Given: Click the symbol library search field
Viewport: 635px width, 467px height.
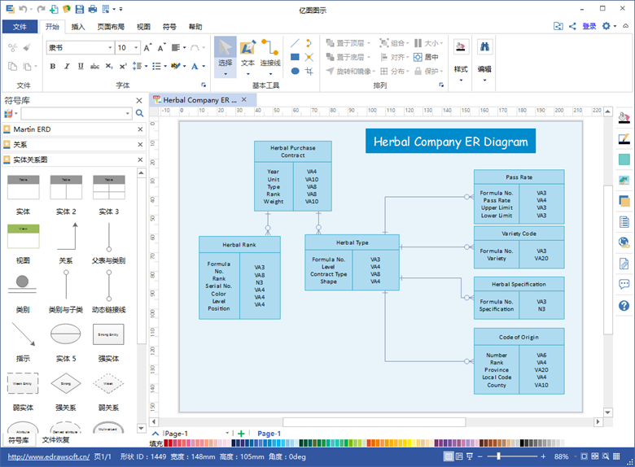Looking at the screenshot, I should [x=73, y=113].
